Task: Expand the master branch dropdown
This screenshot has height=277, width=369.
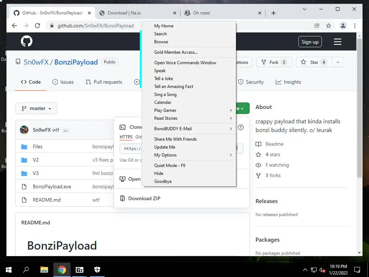Action: 36,108
